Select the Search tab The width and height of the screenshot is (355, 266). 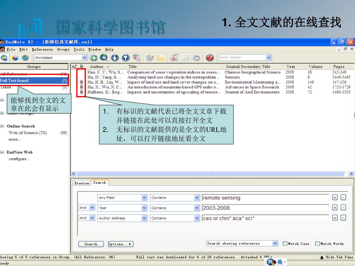pos(99,183)
